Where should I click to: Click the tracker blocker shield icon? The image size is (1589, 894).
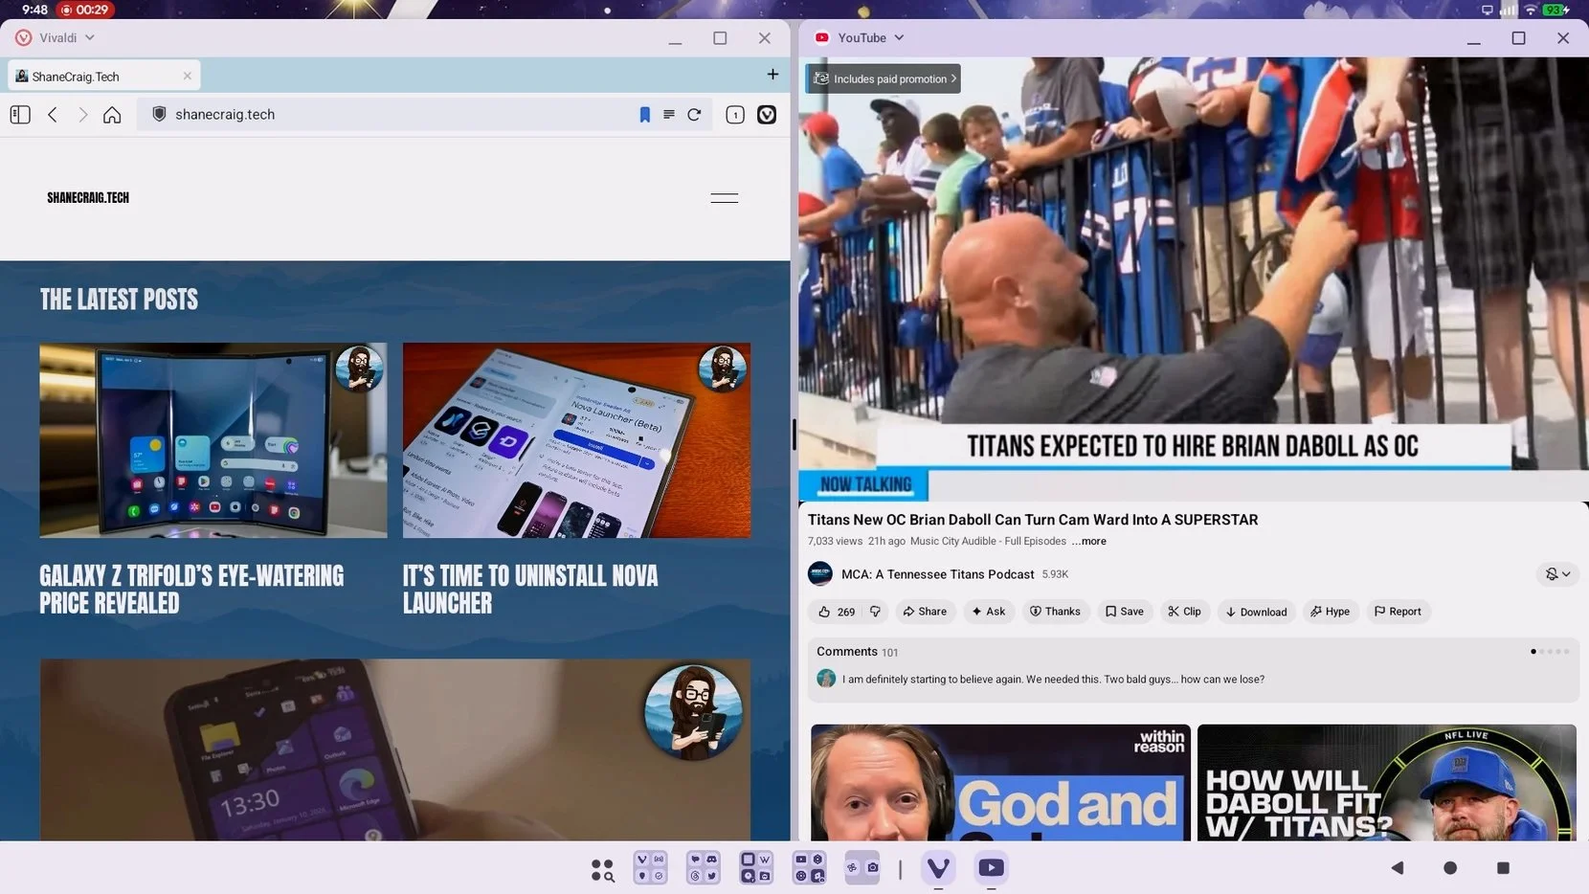[159, 114]
